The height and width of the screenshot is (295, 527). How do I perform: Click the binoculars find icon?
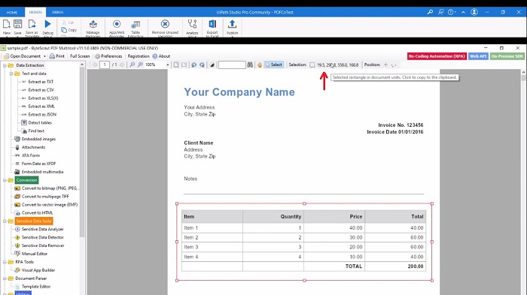(250, 65)
